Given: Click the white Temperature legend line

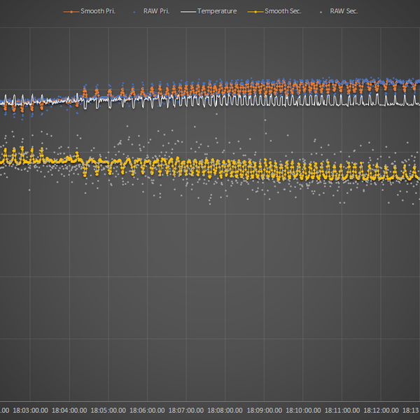Looking at the screenshot, I should [x=188, y=12].
